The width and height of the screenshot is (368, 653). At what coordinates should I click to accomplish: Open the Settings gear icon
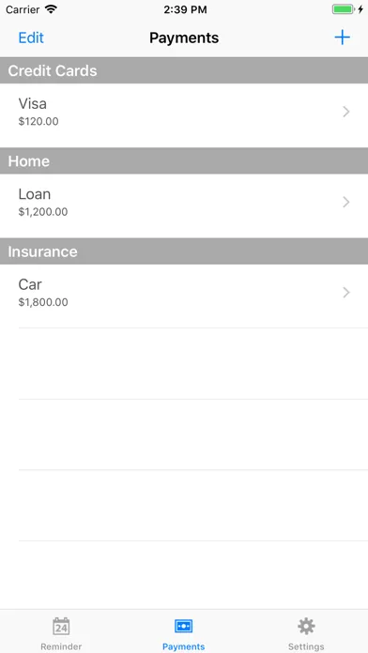click(x=306, y=627)
